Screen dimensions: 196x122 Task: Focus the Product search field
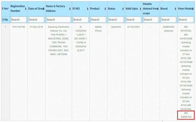pos(98,19)
